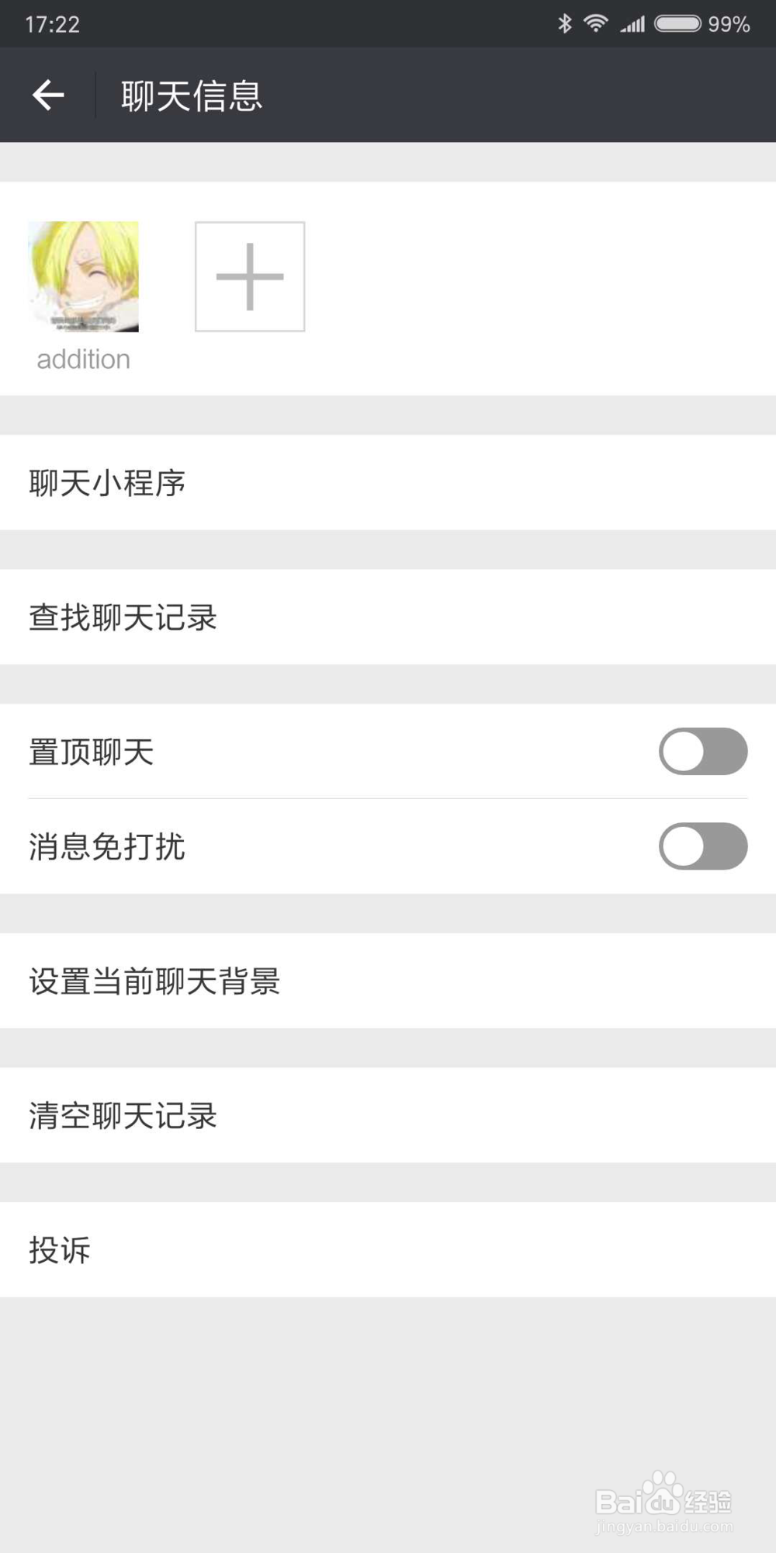The width and height of the screenshot is (776, 1553).
Task: Tap the Wi-Fi status icon
Action: point(596,23)
